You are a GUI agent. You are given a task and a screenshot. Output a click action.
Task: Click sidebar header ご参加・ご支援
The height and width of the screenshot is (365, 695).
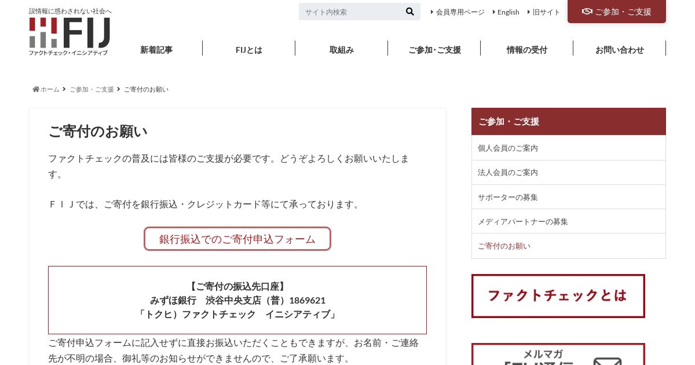pyautogui.click(x=569, y=121)
